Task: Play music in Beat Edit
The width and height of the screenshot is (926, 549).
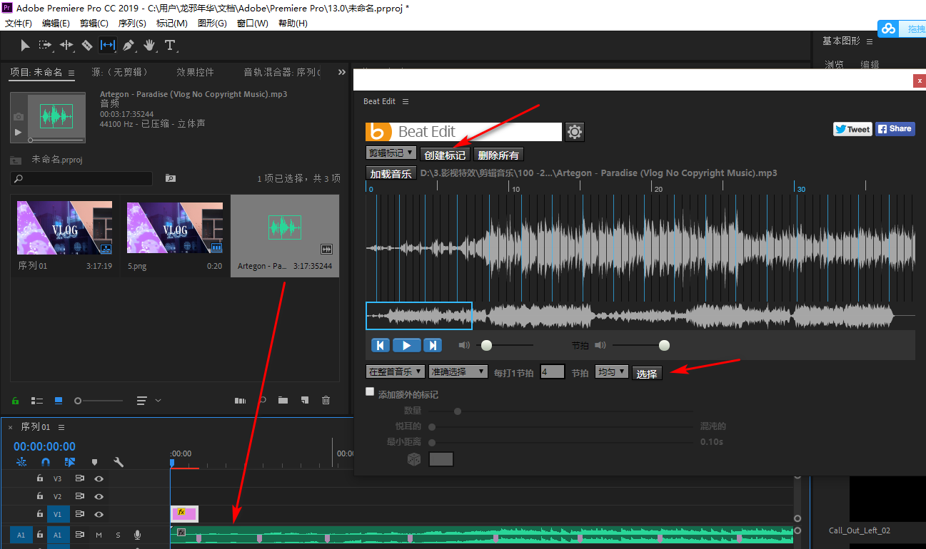Action: [x=406, y=345]
